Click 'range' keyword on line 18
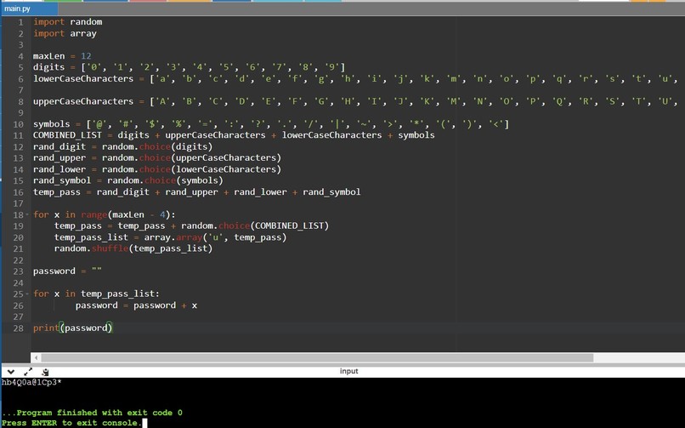 (94, 214)
